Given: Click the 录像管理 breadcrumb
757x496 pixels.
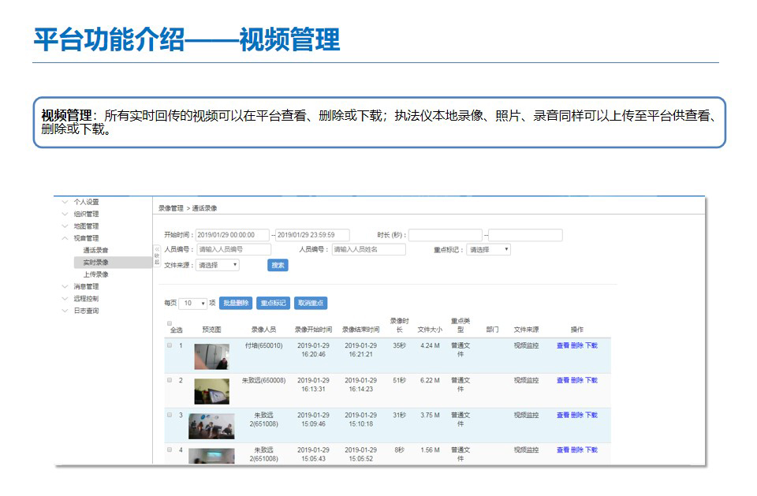Looking at the screenshot, I should (171, 208).
